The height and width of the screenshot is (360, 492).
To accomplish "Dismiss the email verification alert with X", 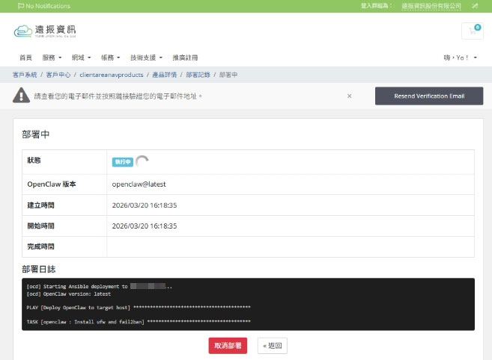I will (349, 96).
